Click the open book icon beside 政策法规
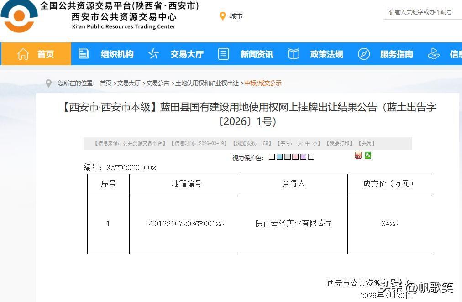Image resolution: width=462 pixels, height=302 pixels. [293, 54]
